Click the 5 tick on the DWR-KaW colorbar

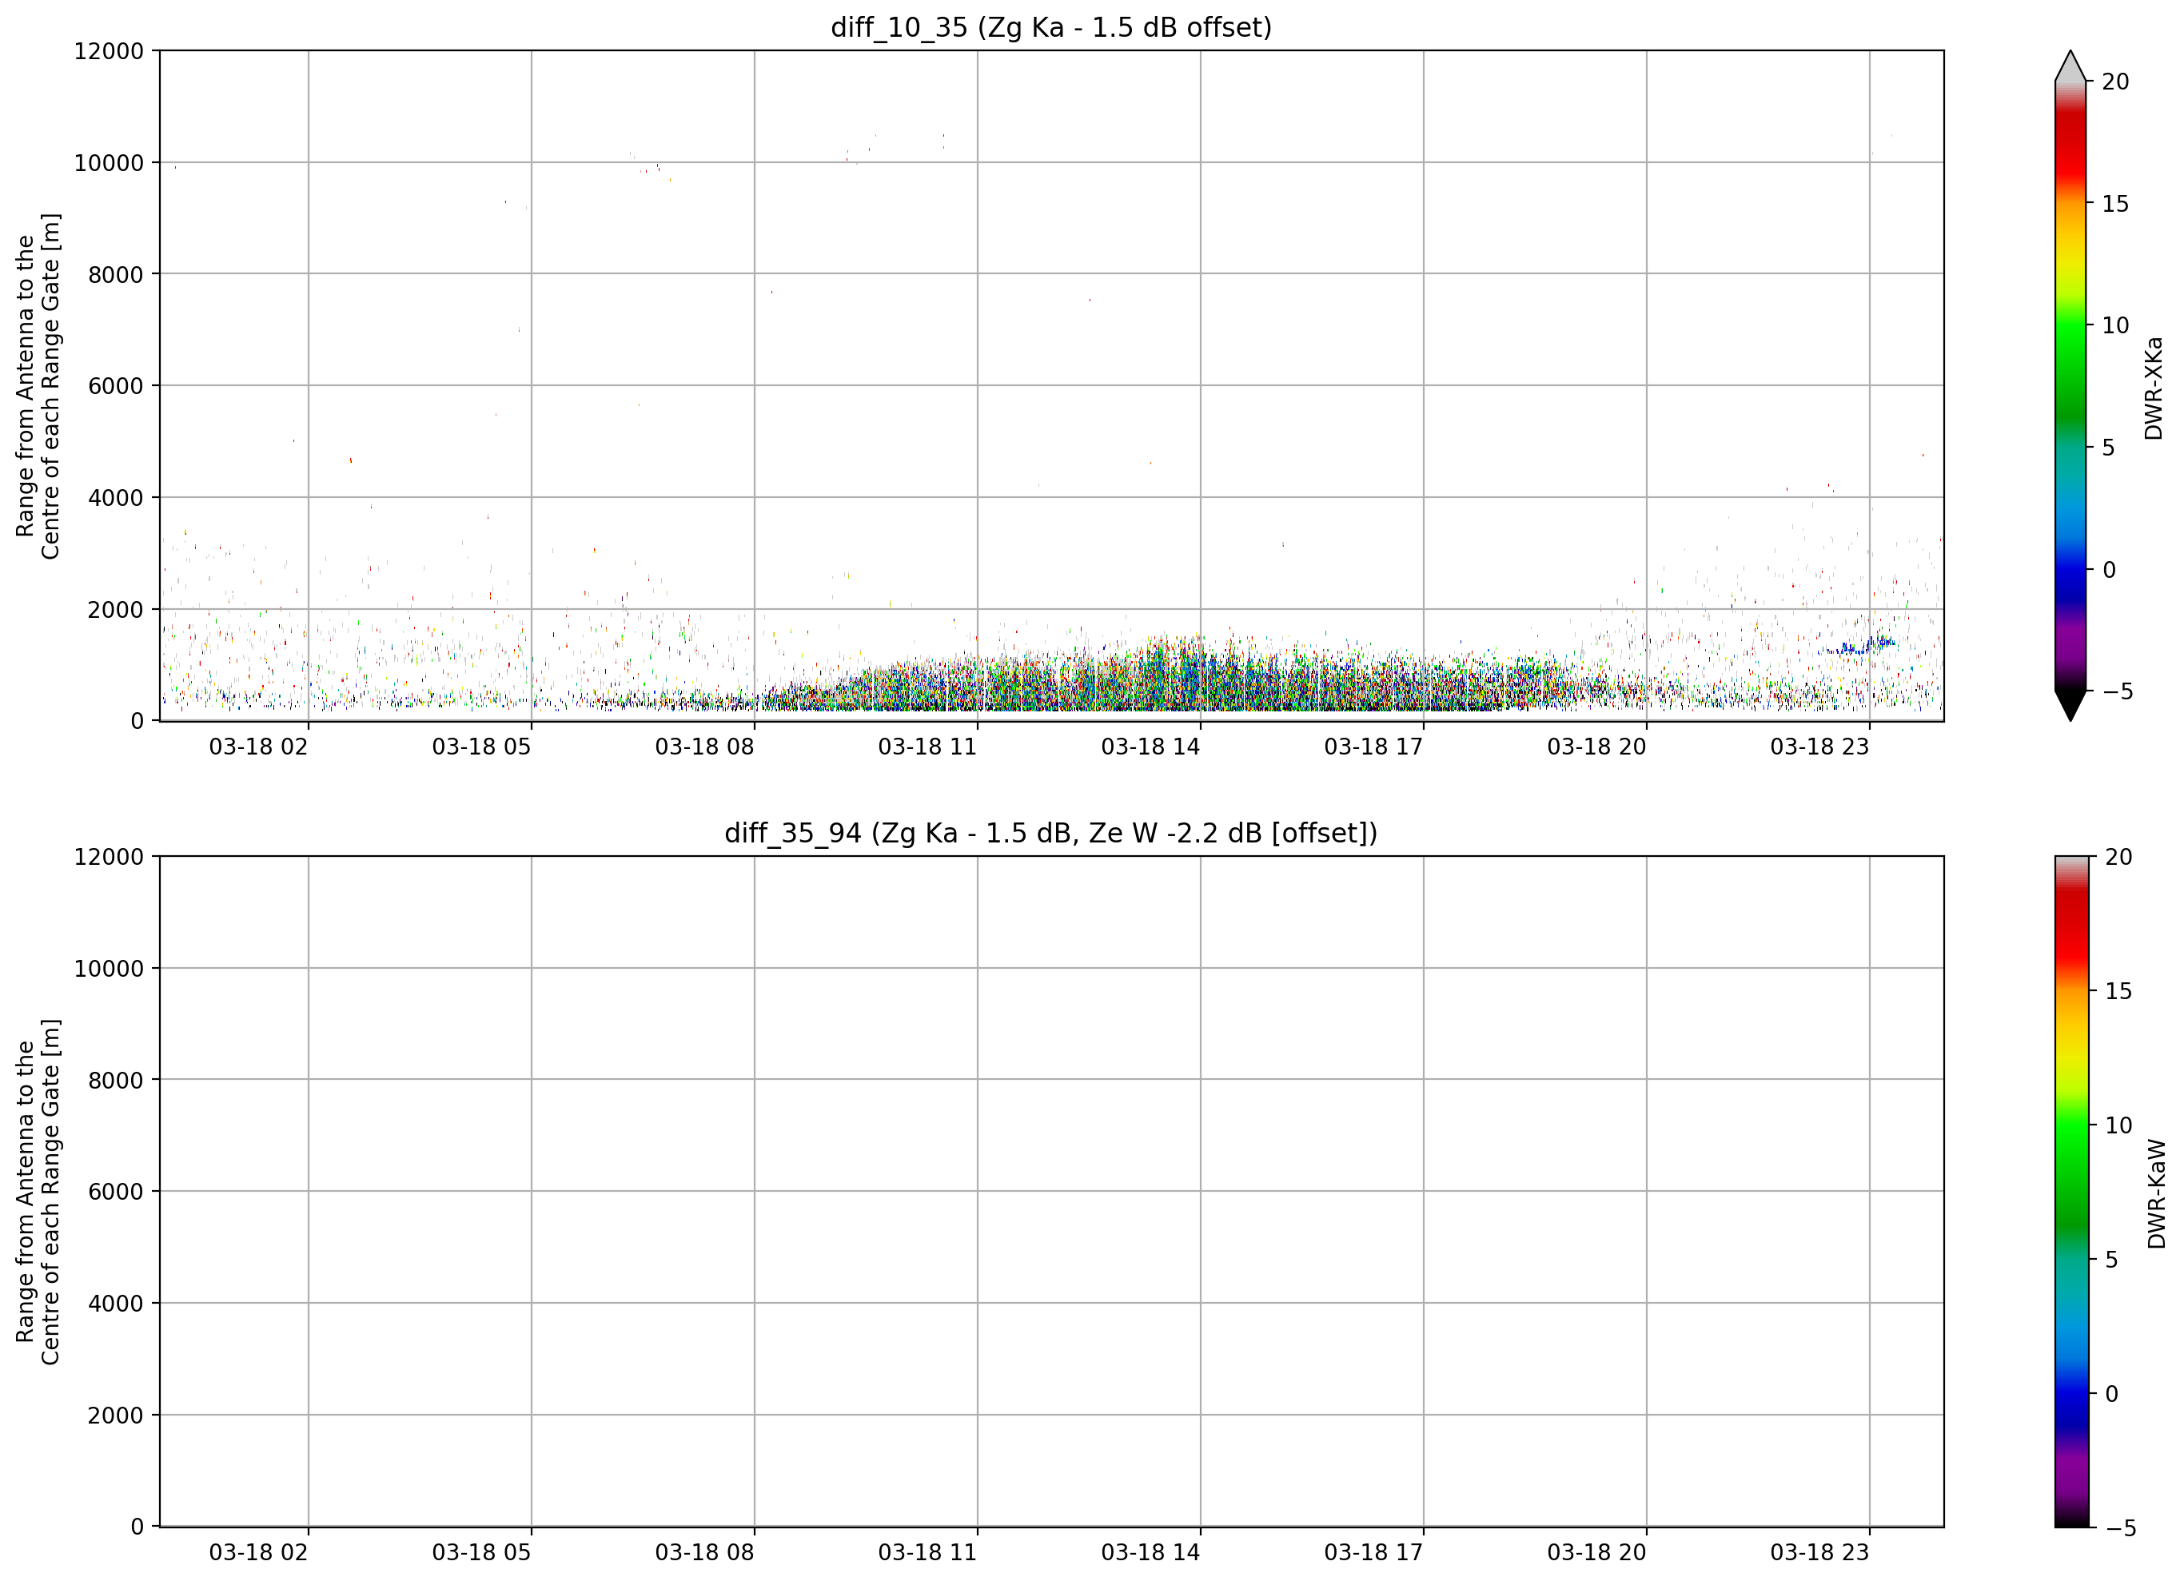point(2112,1260)
